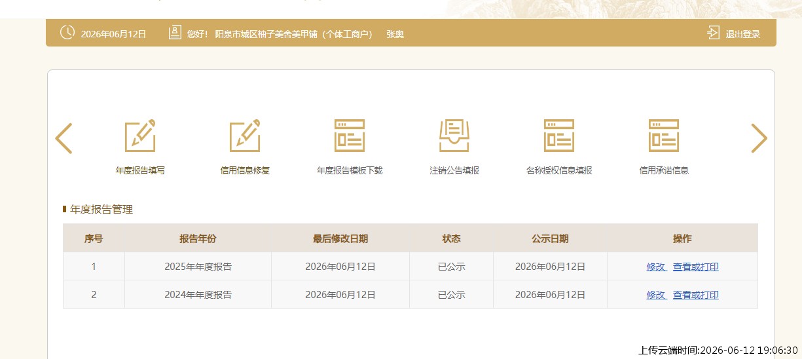Click 查看或打印 for the 2024年年度报告
This screenshot has height=359, width=802.
coord(696,295)
